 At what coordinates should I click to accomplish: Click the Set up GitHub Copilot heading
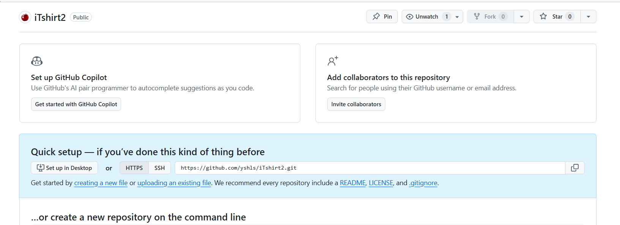click(69, 77)
